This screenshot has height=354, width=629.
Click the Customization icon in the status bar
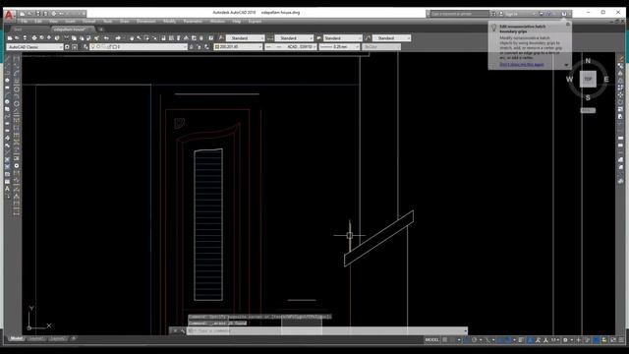[621, 340]
